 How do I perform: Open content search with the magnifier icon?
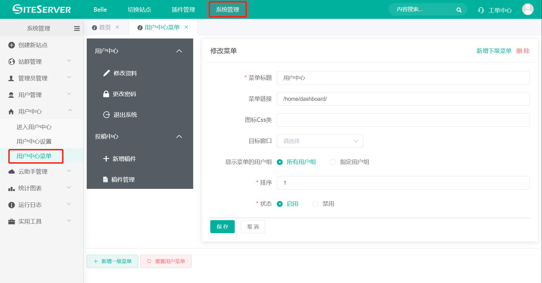coord(459,9)
